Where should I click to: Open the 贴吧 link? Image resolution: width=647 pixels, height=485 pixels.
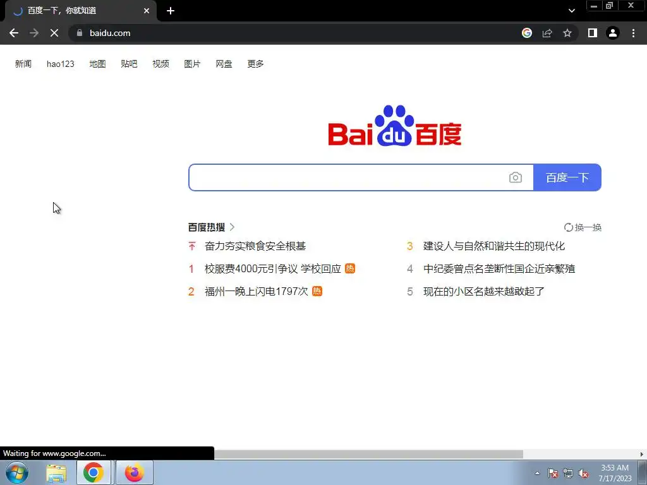(129, 64)
